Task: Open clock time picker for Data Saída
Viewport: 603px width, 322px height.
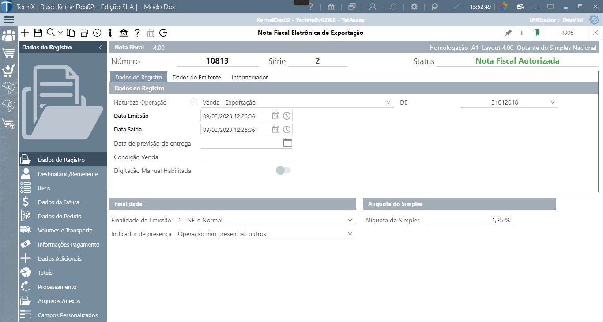Action: click(x=287, y=130)
